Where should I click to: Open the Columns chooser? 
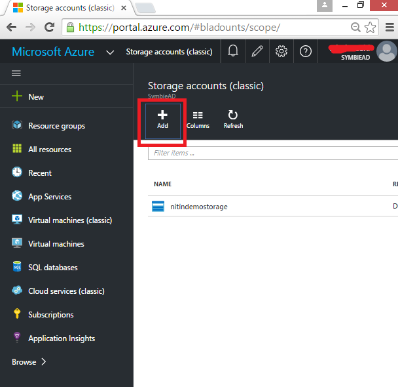click(x=198, y=120)
